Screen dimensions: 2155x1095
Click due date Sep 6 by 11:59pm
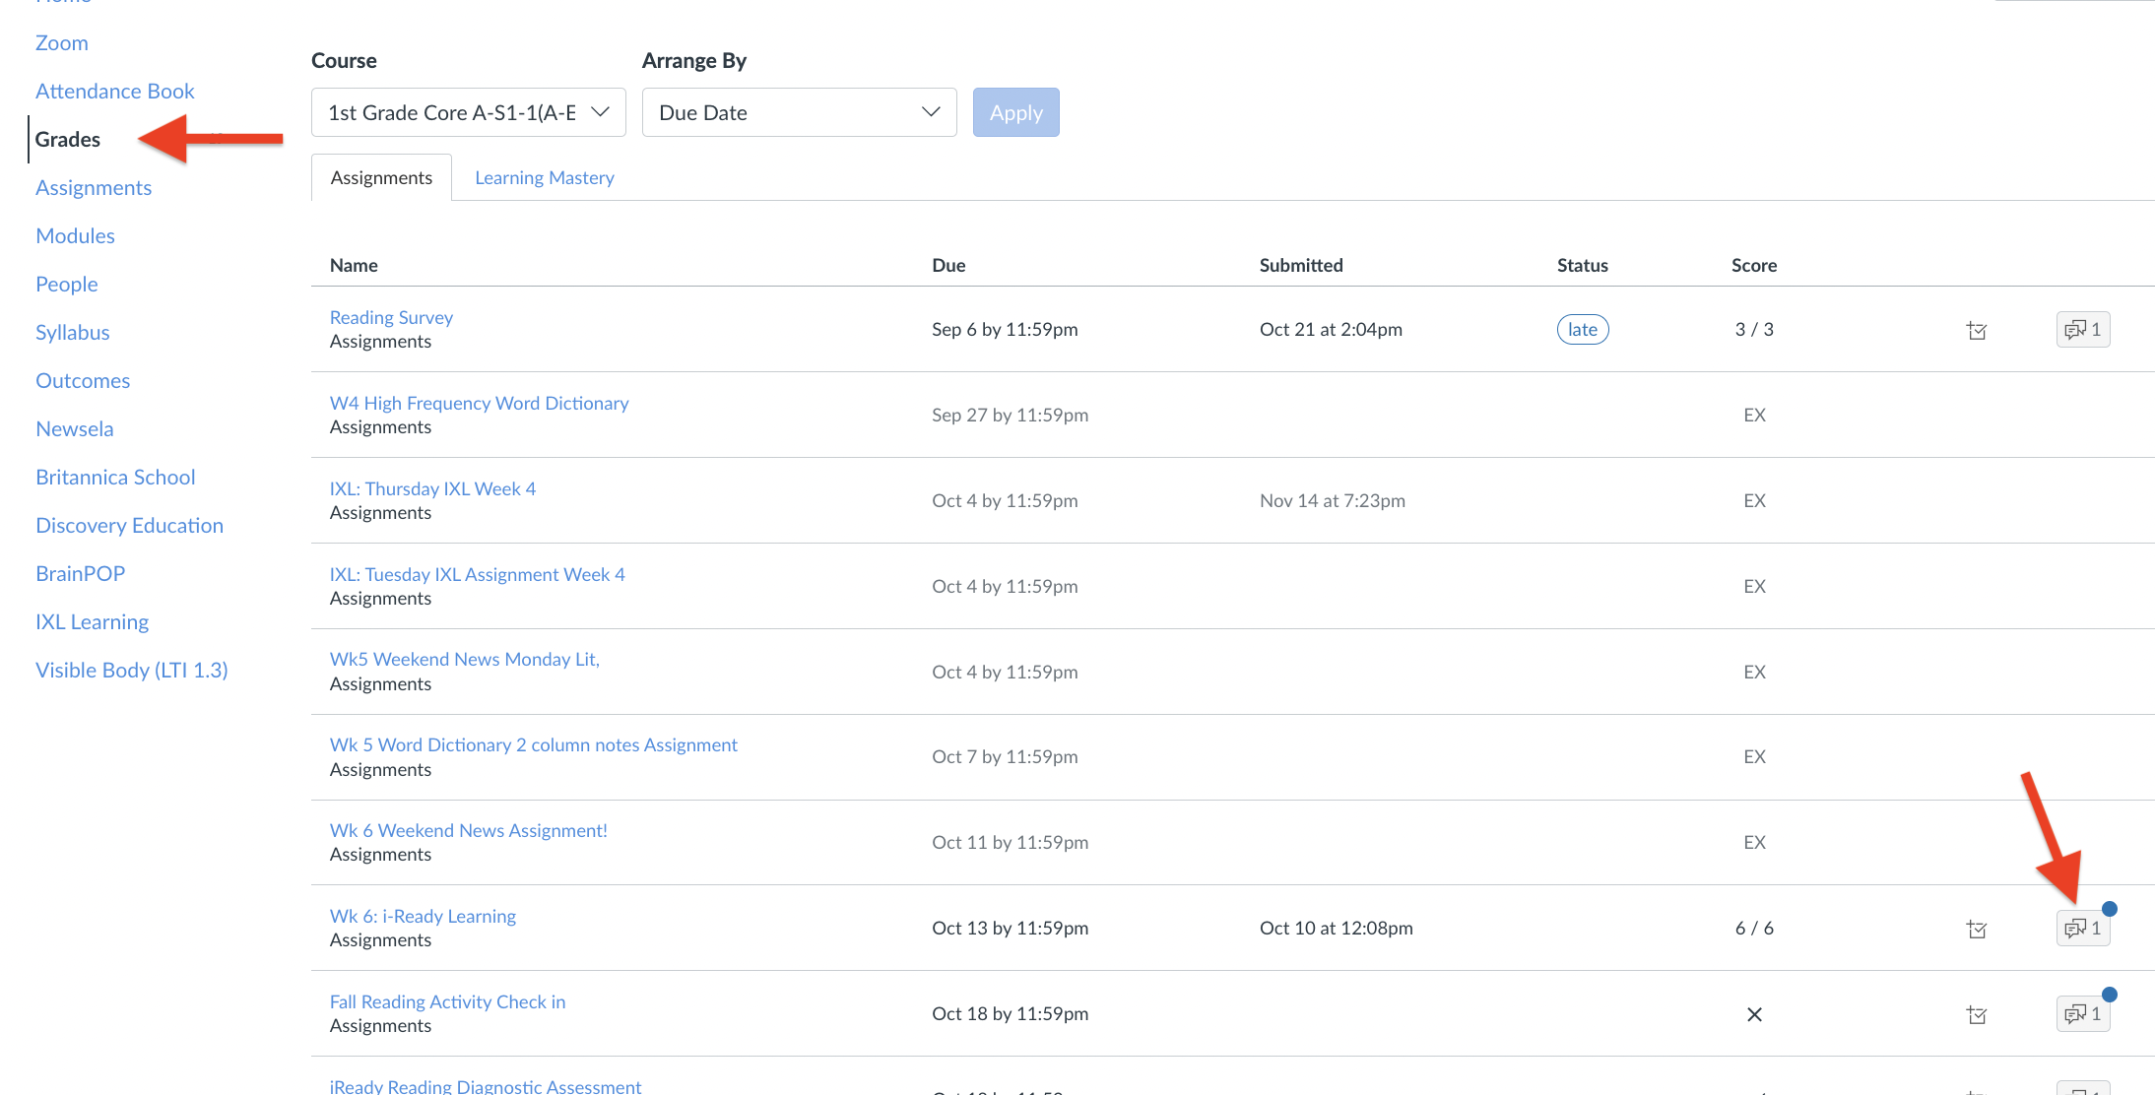1005,330
